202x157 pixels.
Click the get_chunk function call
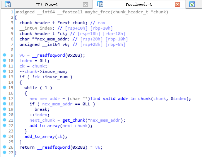tap(74, 120)
